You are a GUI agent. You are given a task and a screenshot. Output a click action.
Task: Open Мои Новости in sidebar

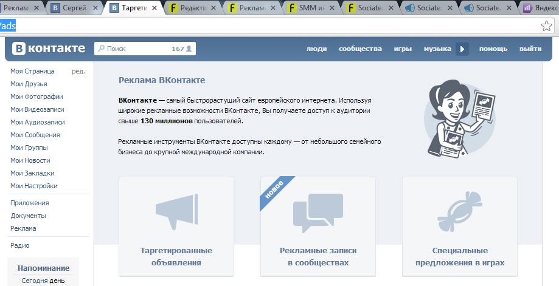tap(30, 160)
